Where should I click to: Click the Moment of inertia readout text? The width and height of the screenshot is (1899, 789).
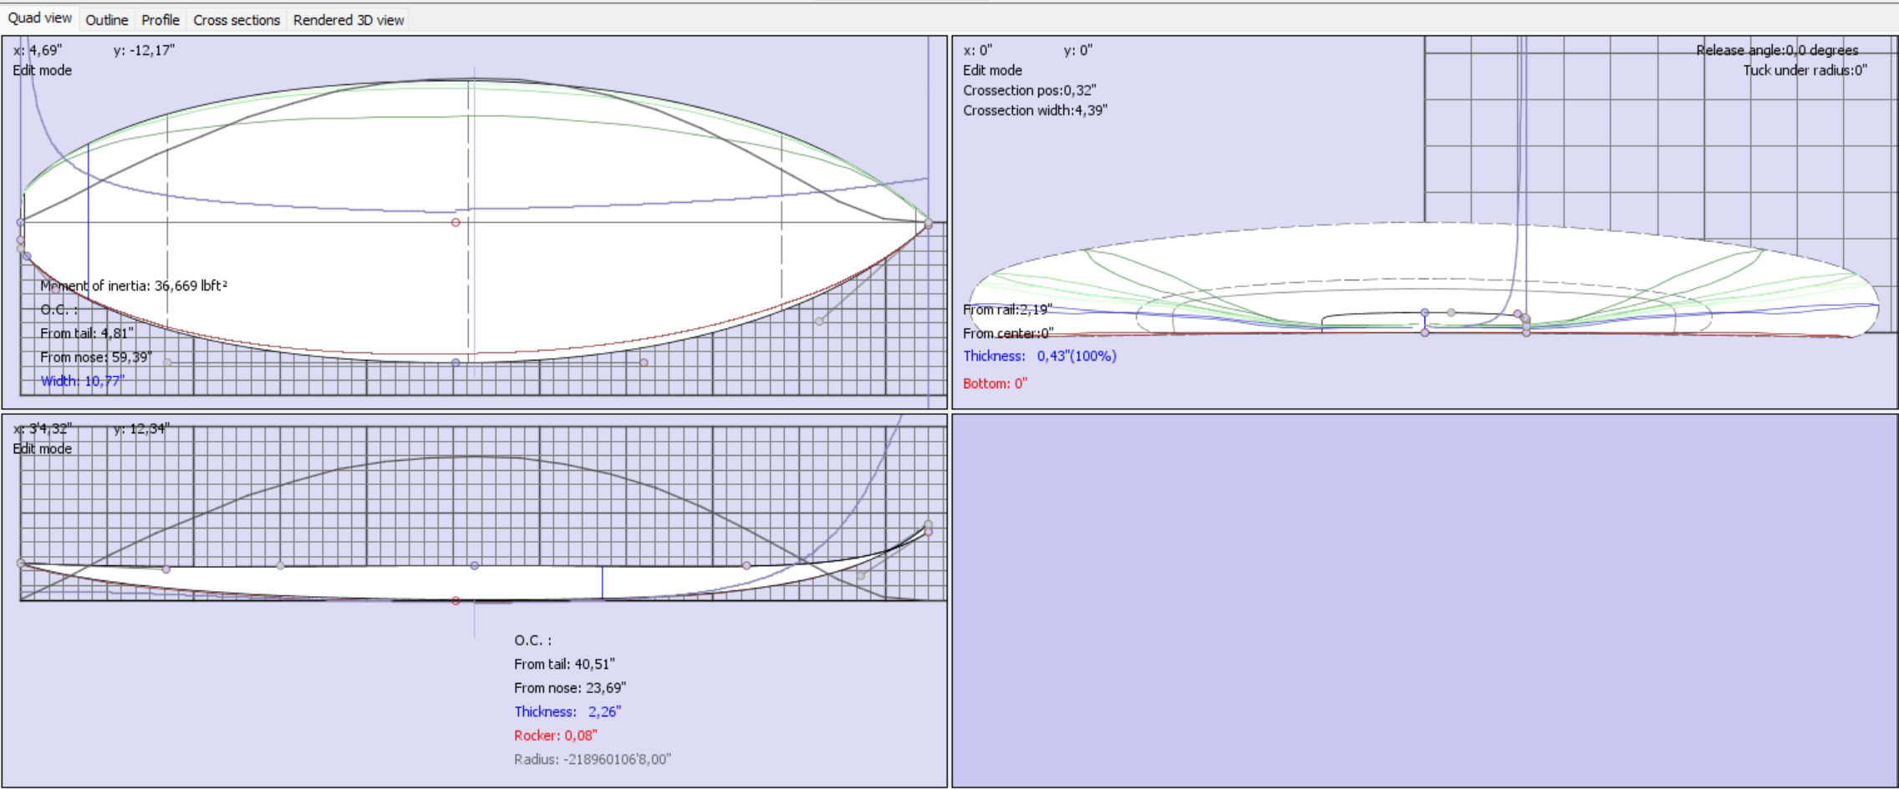pyautogui.click(x=134, y=285)
